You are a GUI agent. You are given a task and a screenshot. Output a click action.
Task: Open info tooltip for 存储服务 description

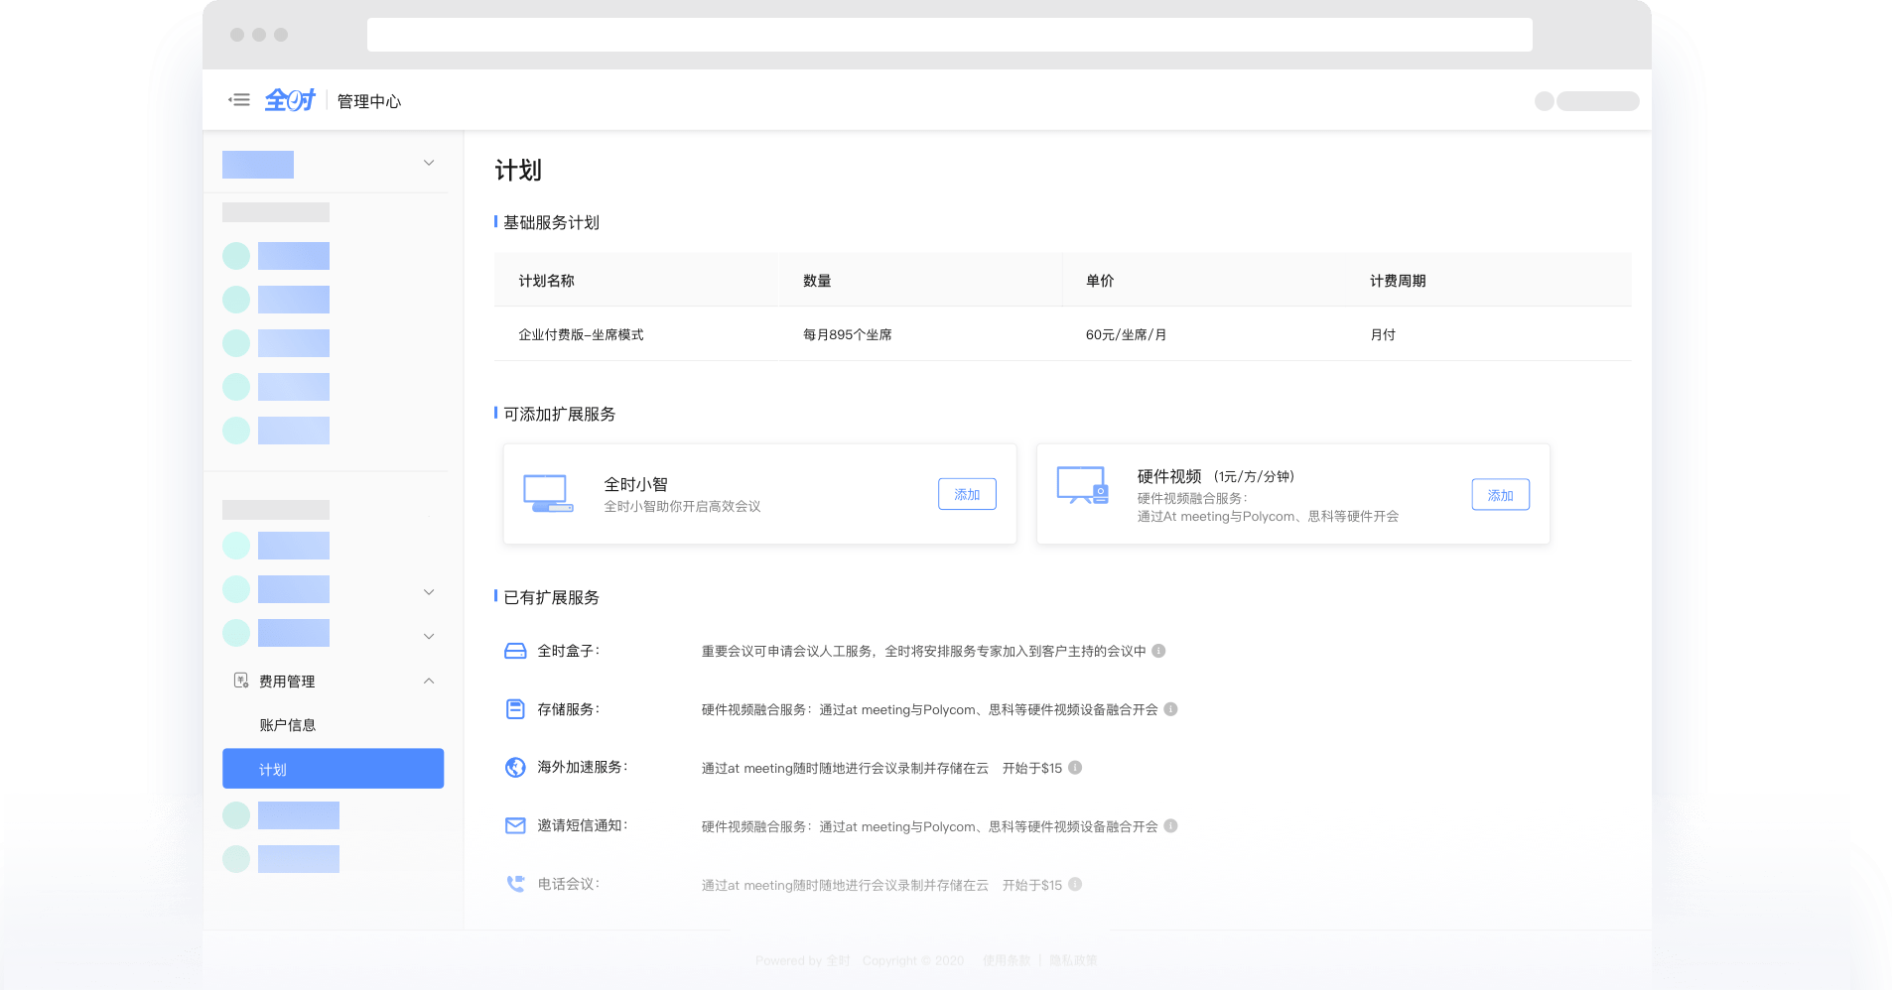[1170, 709]
